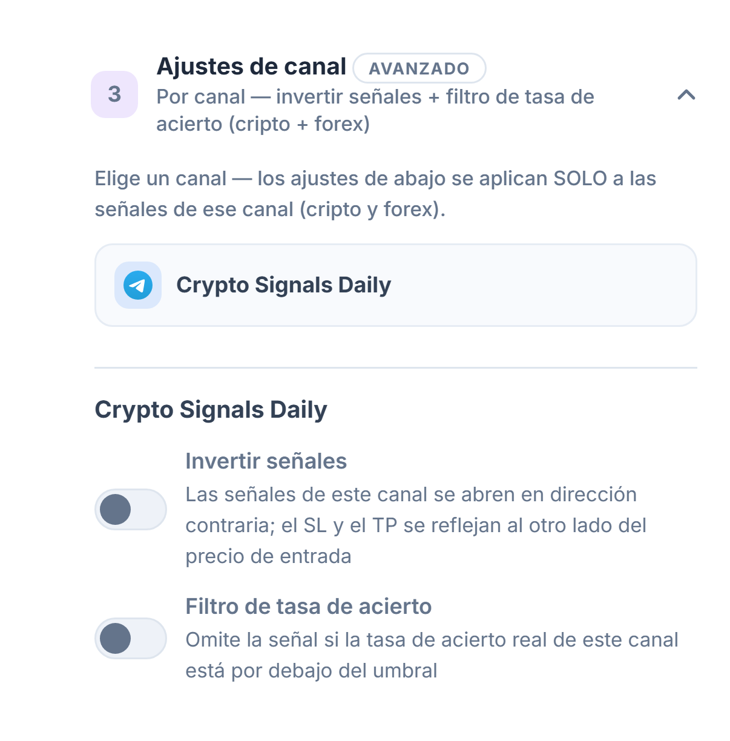Viewport: 730px width, 741px height.
Task: Select the Crypto Signals Daily channel card
Action: coord(396,285)
